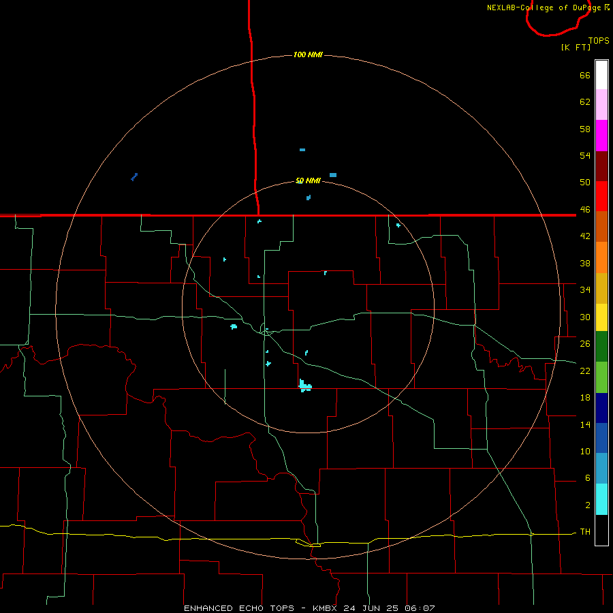Click legend value 30
613x613 pixels.
(585, 317)
